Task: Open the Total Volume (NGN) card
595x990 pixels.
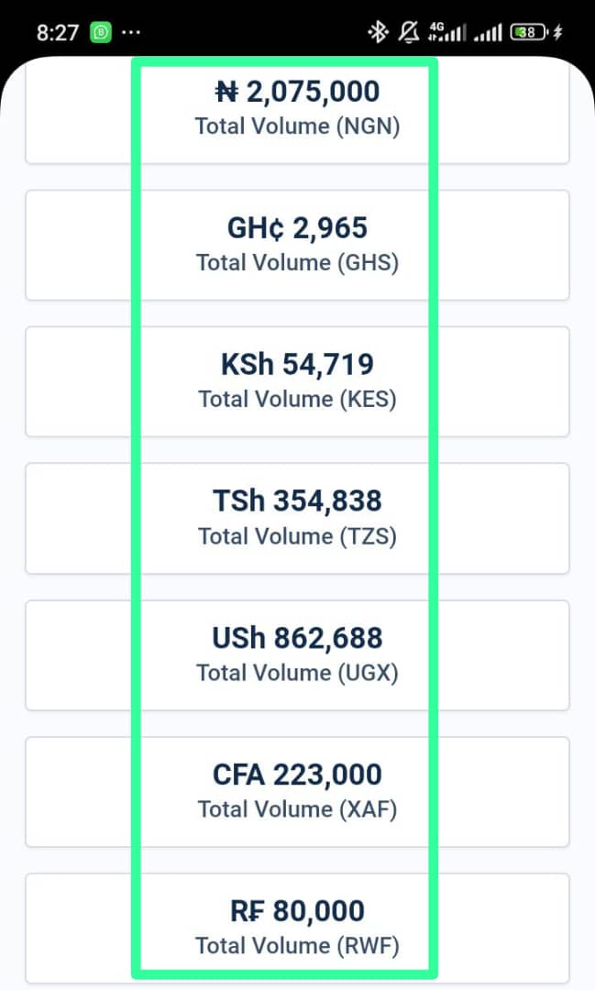Action: coord(297,112)
